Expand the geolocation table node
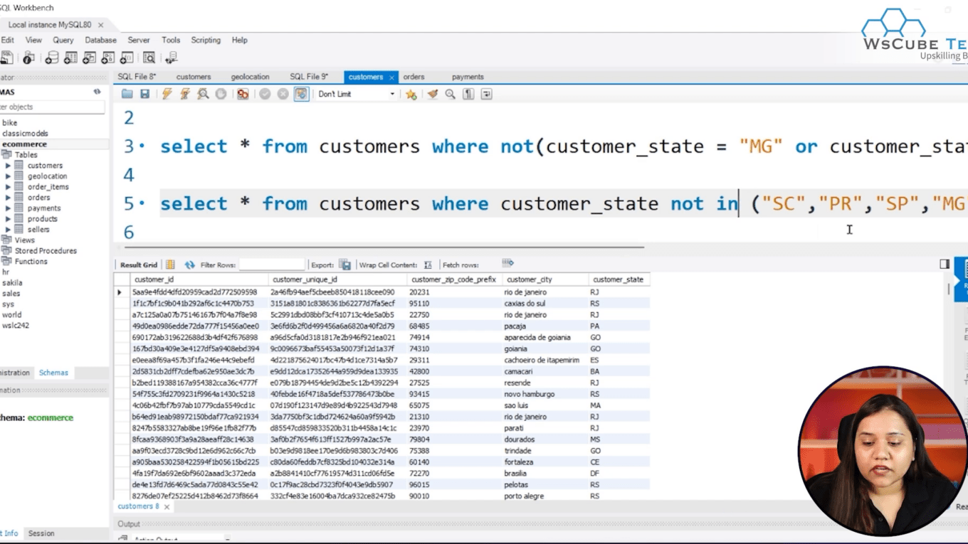Viewport: 968px width, 544px height. click(x=9, y=176)
